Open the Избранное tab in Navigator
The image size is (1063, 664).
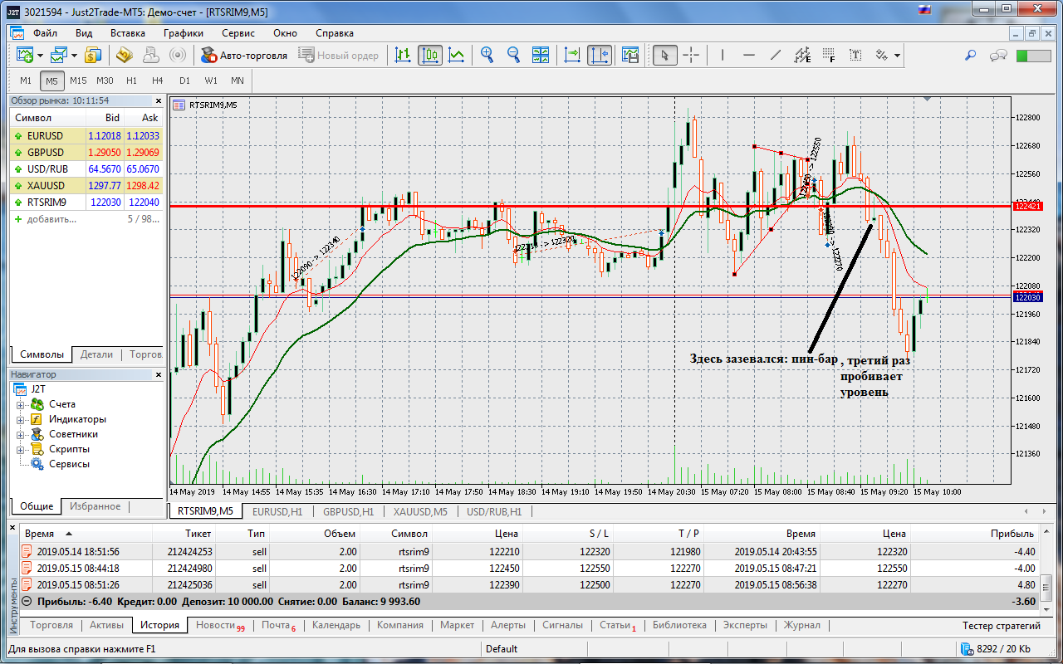[x=95, y=506]
